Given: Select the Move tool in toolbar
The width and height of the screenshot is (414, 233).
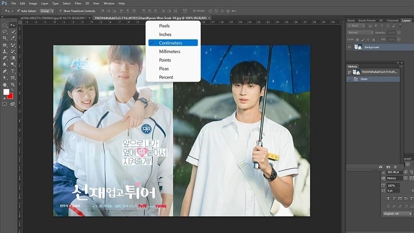Looking at the screenshot, I should [13, 25].
